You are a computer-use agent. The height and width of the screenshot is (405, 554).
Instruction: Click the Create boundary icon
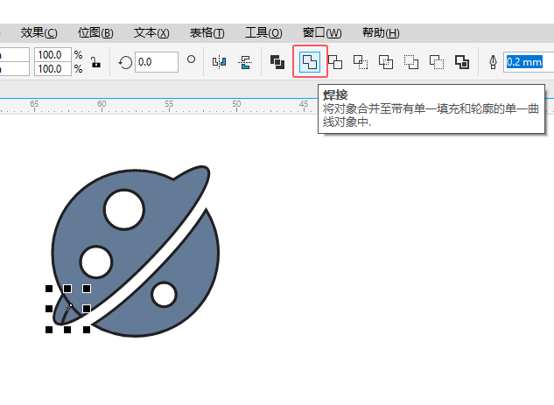click(x=462, y=62)
